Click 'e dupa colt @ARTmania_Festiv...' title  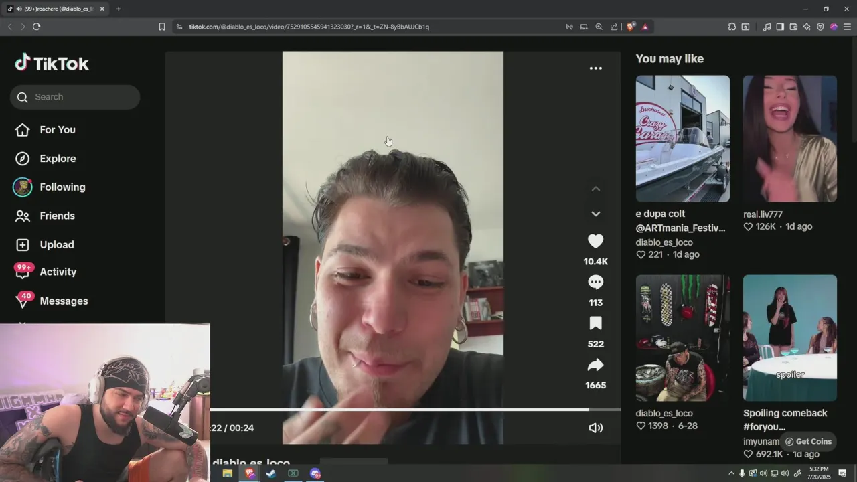point(680,221)
